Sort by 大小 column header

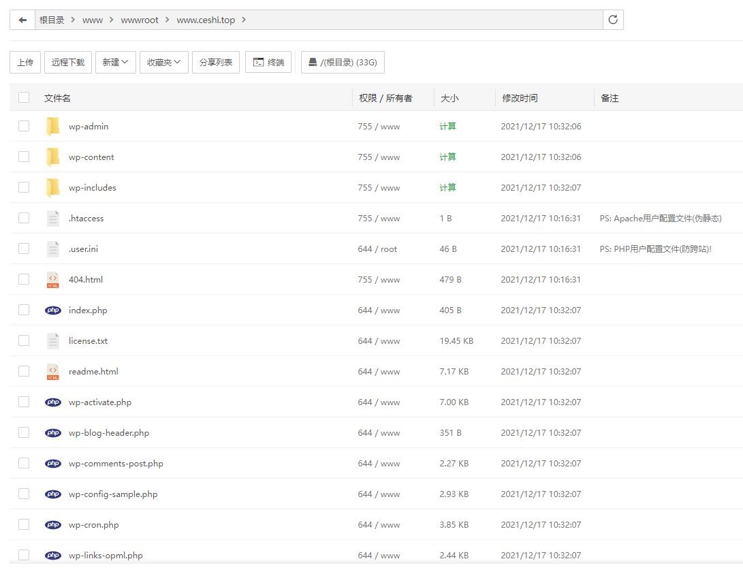click(449, 98)
